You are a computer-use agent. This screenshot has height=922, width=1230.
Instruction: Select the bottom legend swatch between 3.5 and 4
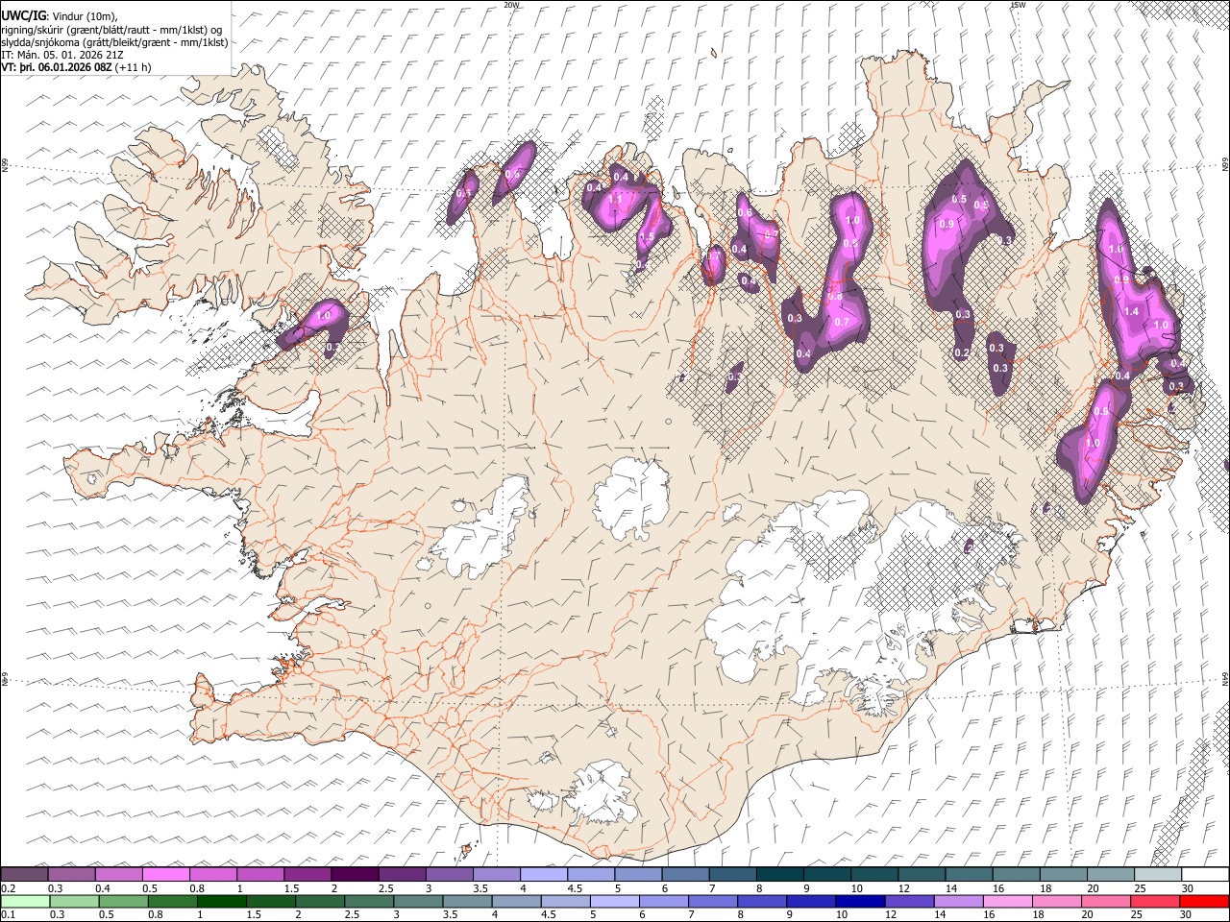click(x=468, y=902)
